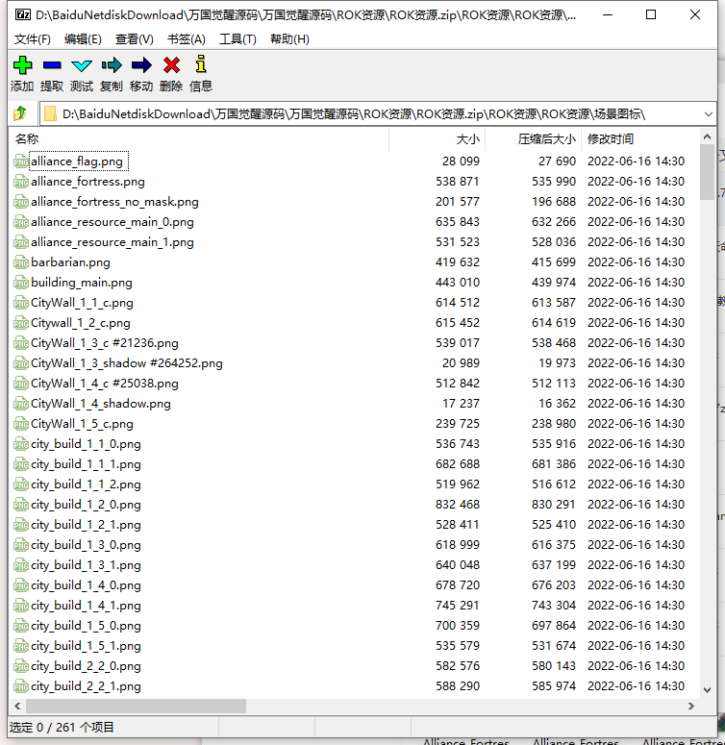
Task: Click the Info (信息) icon
Action: click(201, 65)
